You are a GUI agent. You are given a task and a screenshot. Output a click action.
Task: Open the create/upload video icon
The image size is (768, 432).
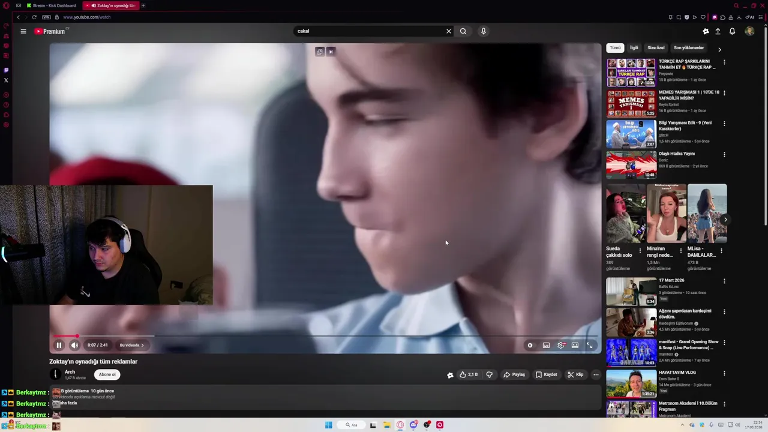[x=718, y=31]
